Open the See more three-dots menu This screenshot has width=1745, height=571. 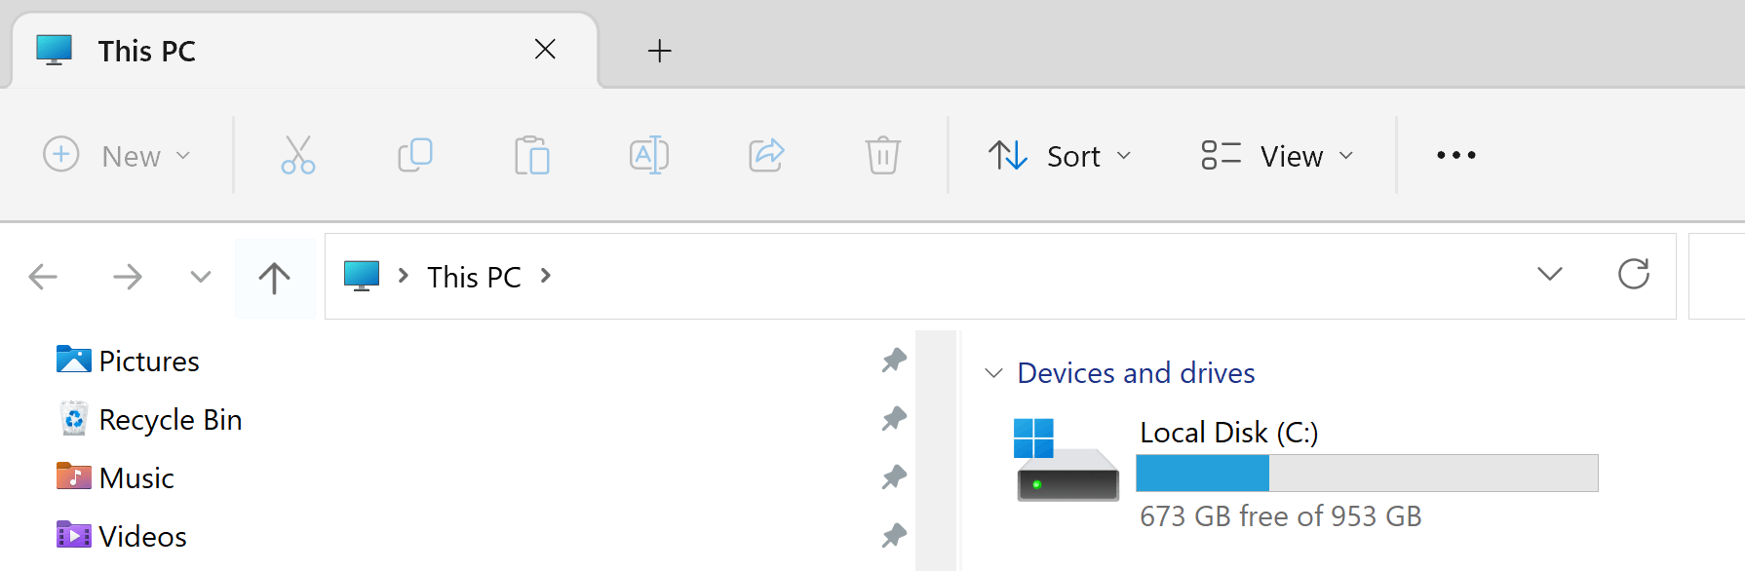[x=1456, y=155]
